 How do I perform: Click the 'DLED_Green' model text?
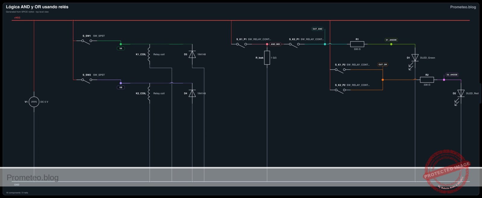coord(427,58)
